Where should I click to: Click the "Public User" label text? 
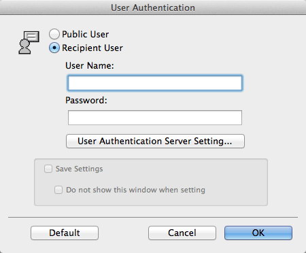point(86,35)
